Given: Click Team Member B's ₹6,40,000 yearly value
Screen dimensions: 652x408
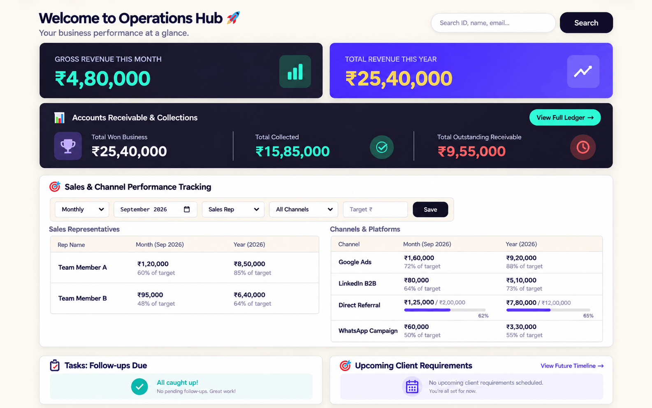Looking at the screenshot, I should [x=249, y=295].
